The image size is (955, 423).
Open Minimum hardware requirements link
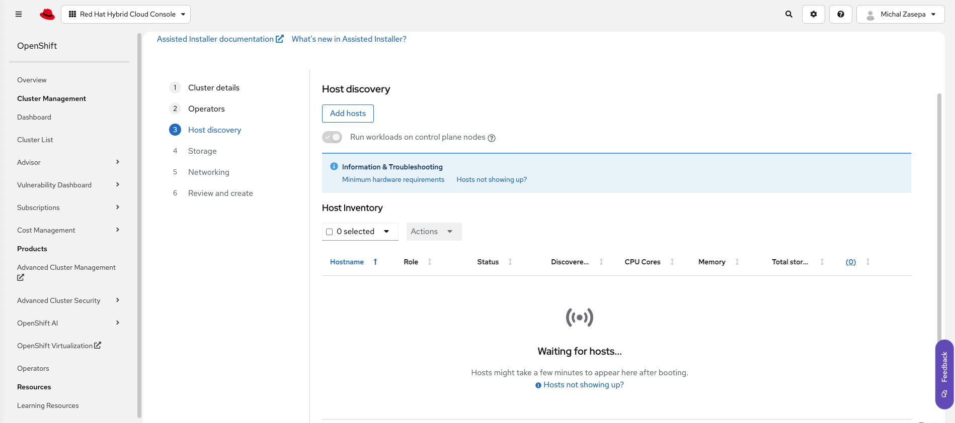tap(393, 179)
